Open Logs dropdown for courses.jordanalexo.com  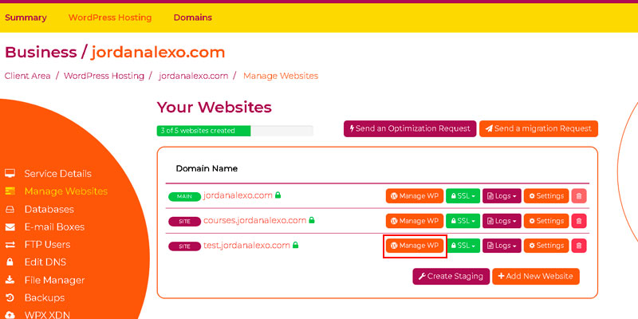click(x=502, y=221)
